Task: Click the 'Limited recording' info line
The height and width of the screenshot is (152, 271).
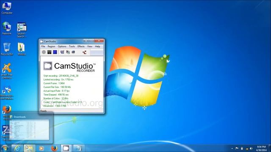Action: point(58,79)
